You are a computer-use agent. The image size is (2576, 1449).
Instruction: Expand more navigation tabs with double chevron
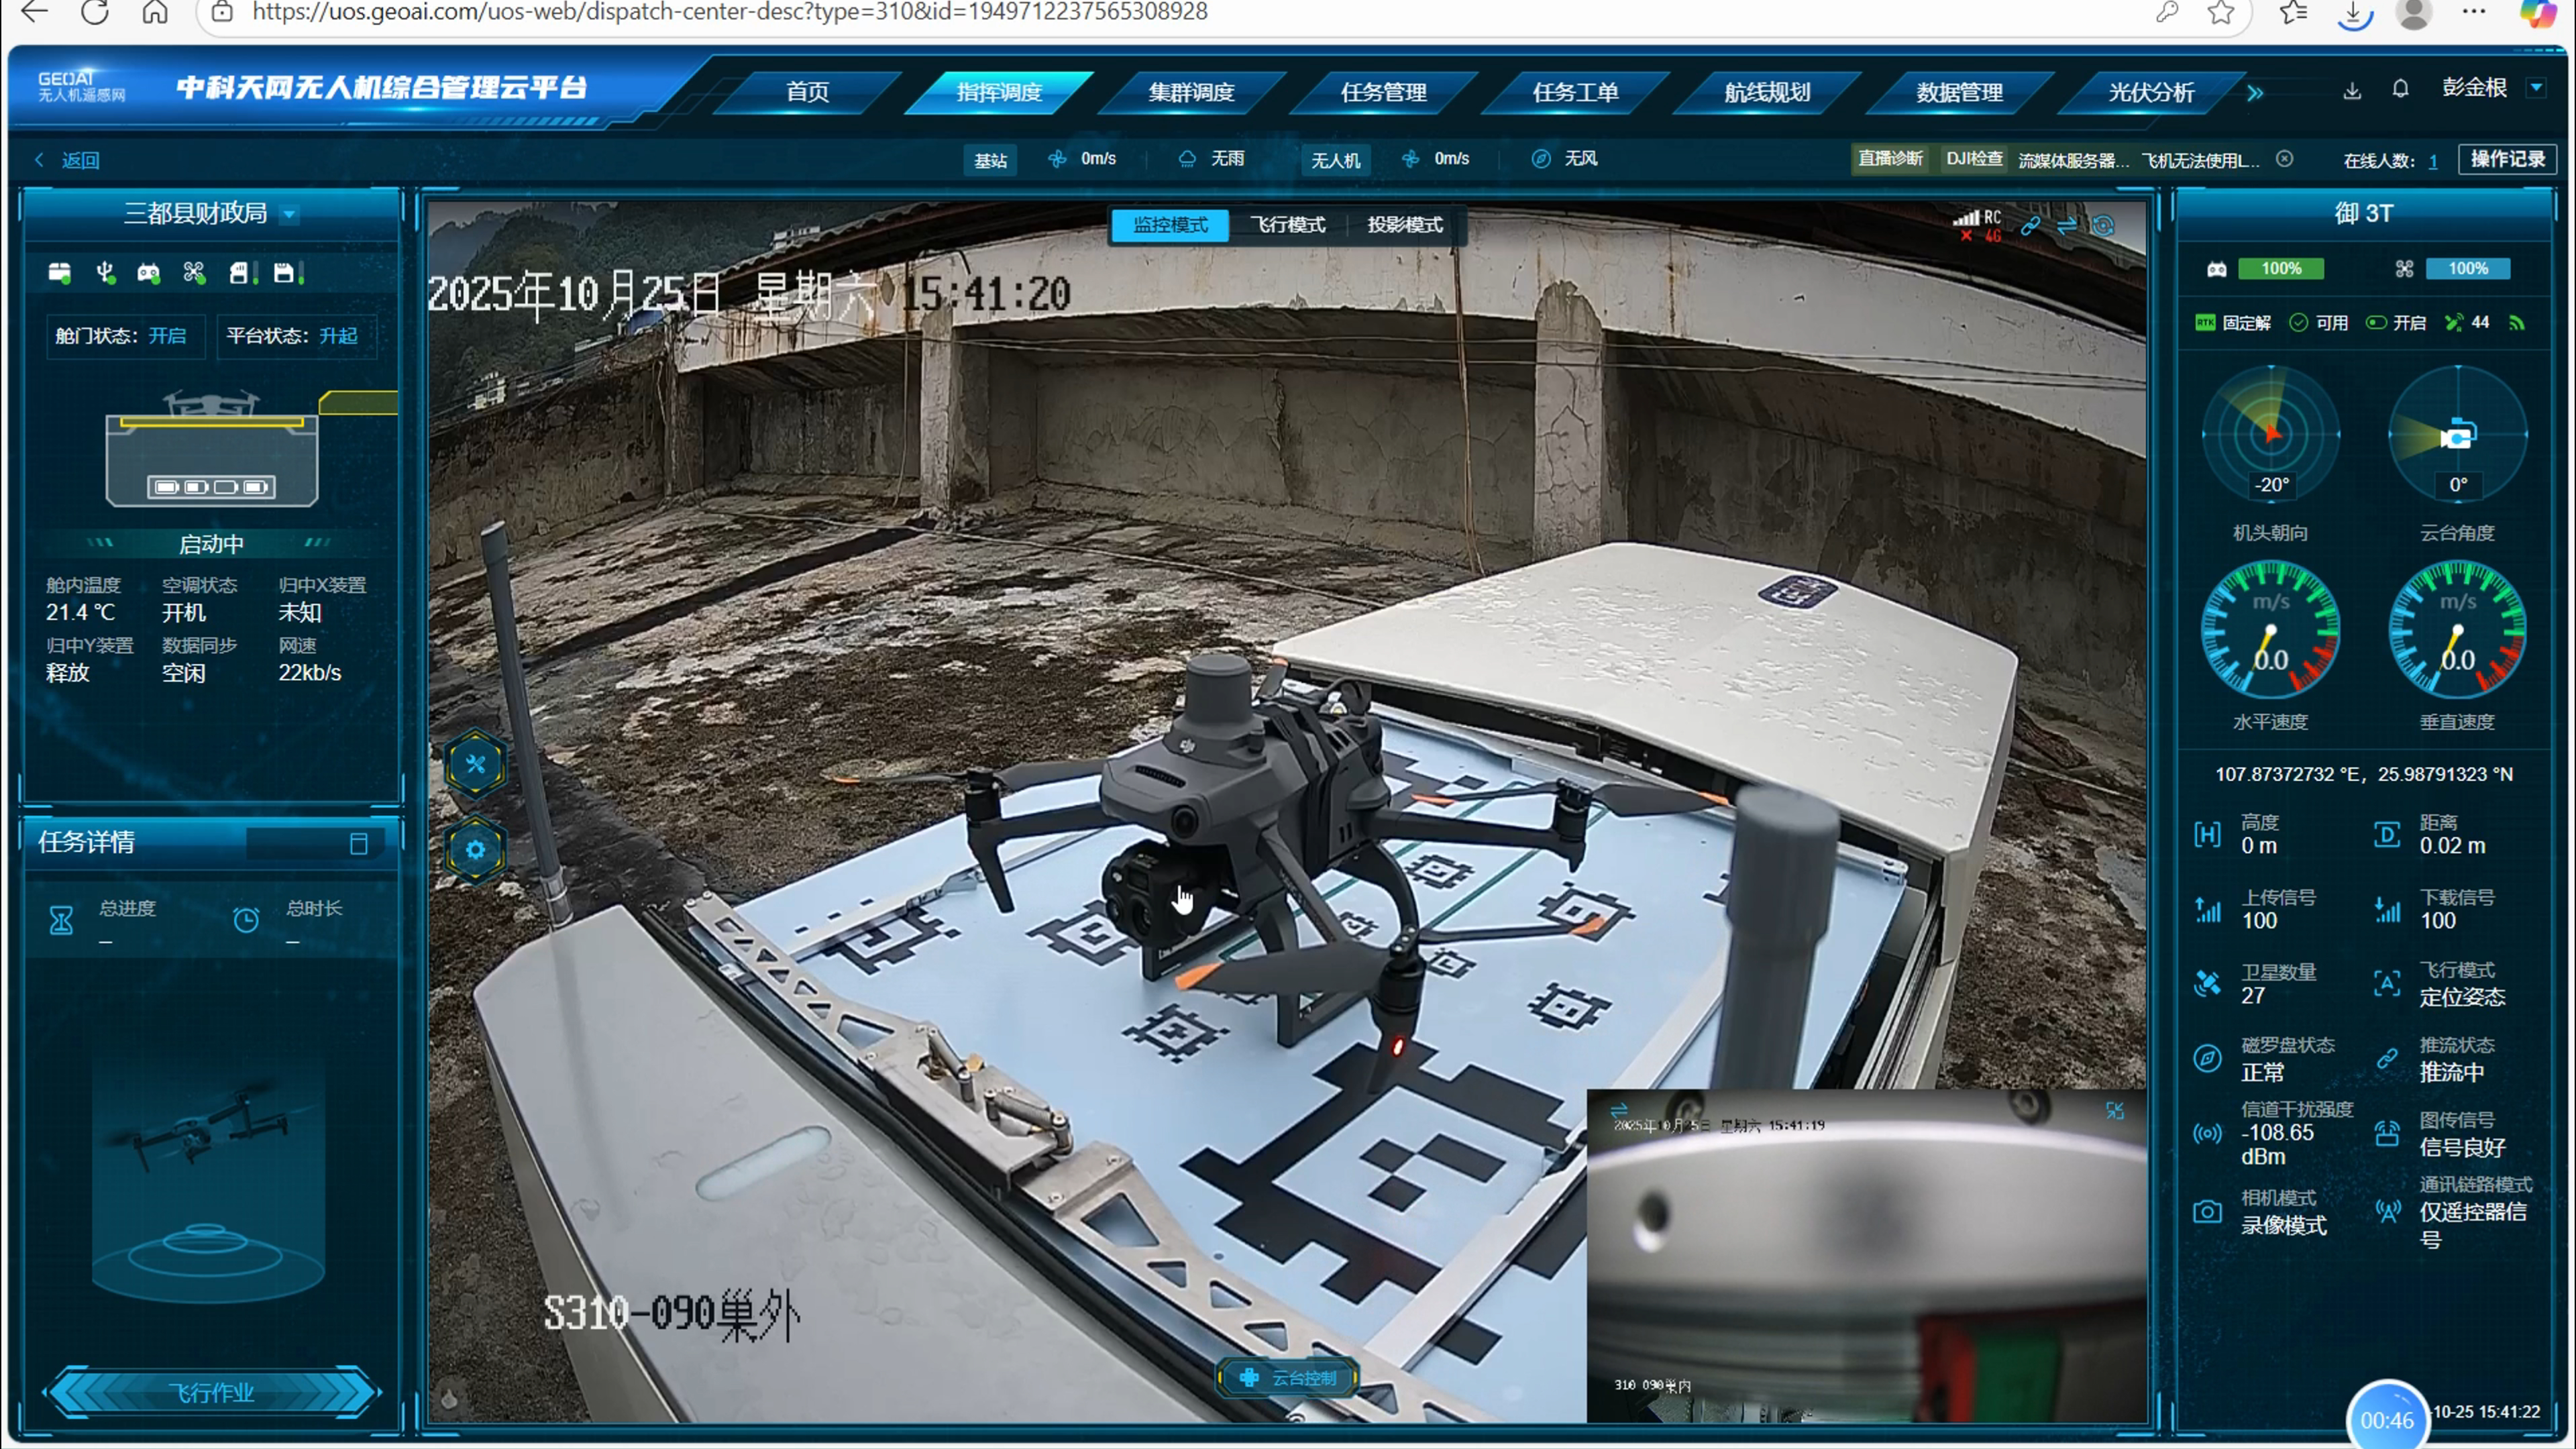tap(2255, 93)
